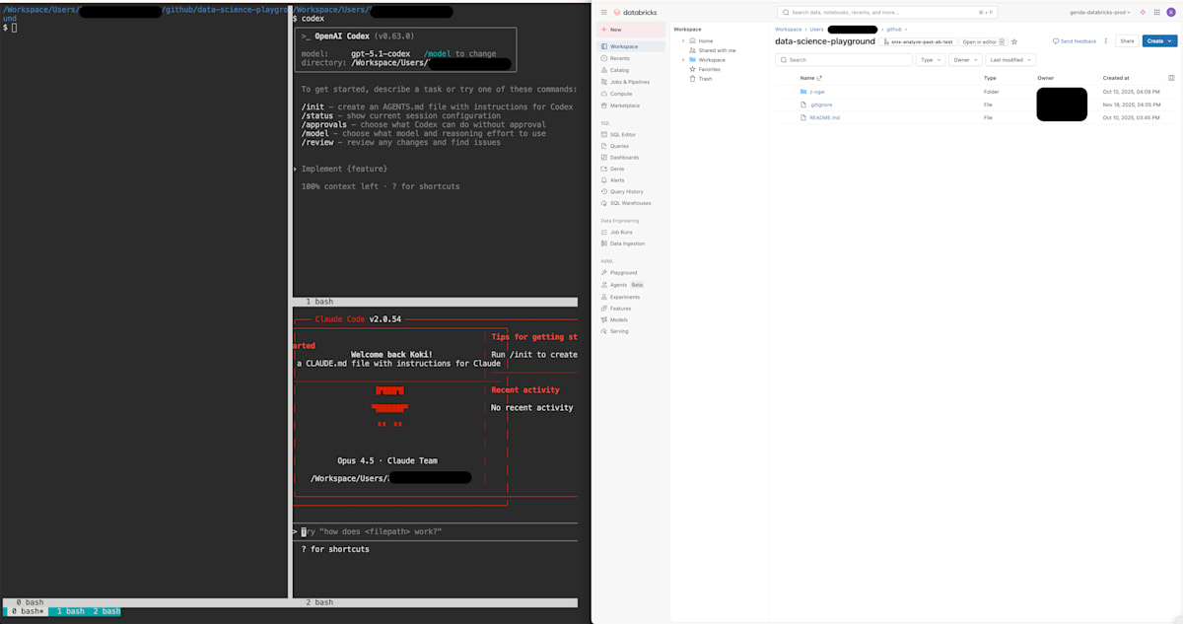Open the README.md file
Viewport: 1183px width, 624px height.
click(825, 117)
